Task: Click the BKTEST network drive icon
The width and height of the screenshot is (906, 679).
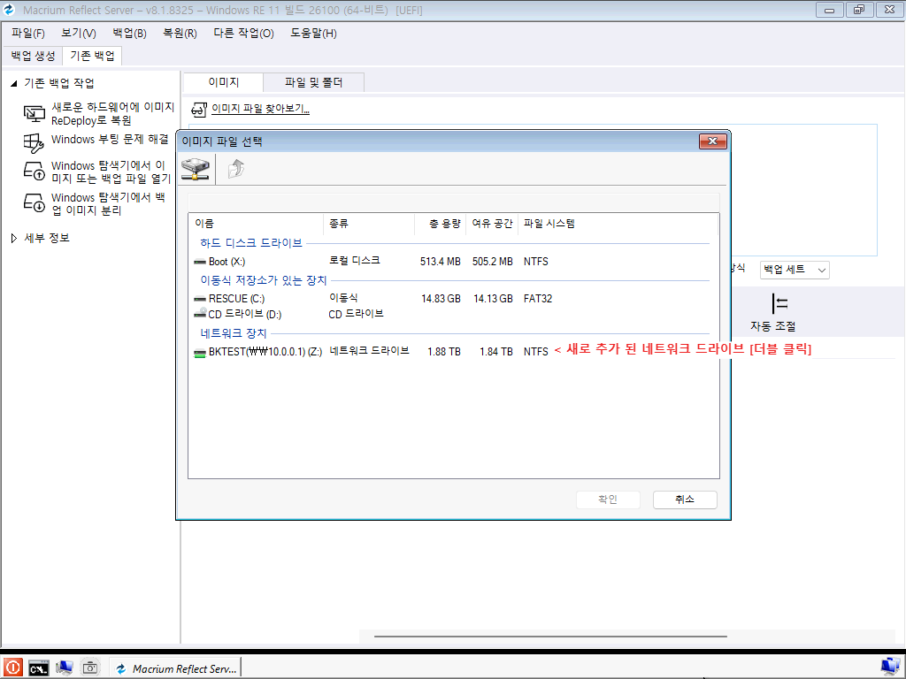Action: click(200, 353)
